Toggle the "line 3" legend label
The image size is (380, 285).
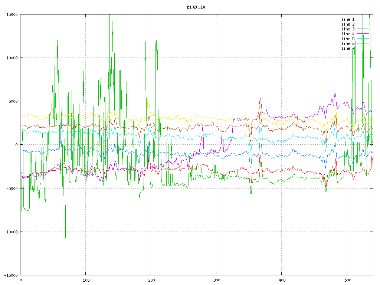(348, 29)
